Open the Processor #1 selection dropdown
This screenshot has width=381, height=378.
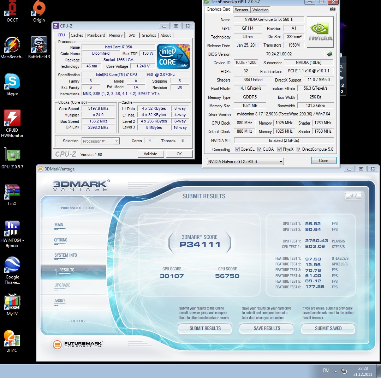[x=101, y=141]
